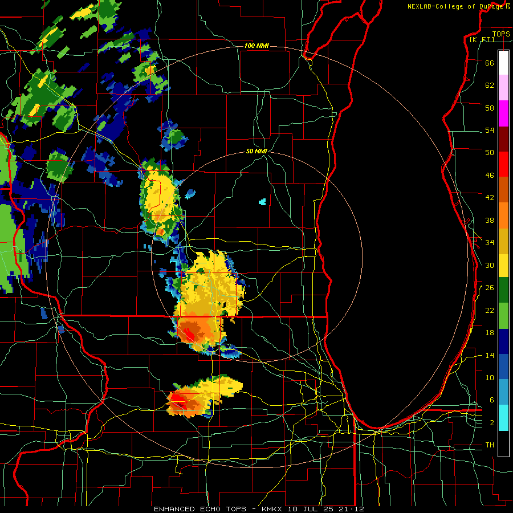The width and height of the screenshot is (513, 513).
Task: Click the white swatch in the tops legend
Action: point(503,63)
